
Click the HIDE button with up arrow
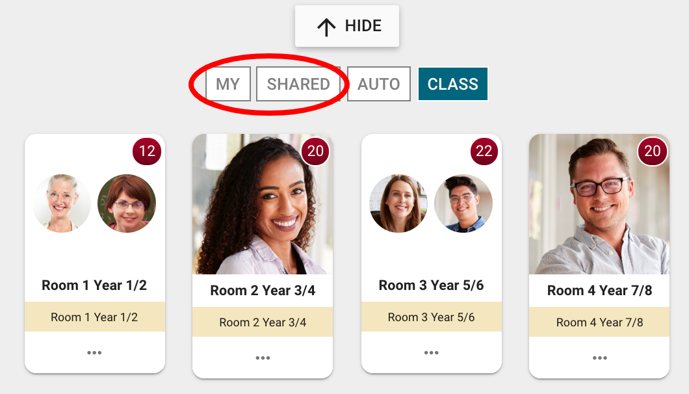click(x=346, y=26)
